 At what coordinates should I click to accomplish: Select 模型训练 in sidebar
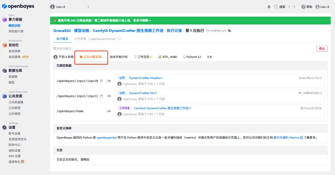15,26
